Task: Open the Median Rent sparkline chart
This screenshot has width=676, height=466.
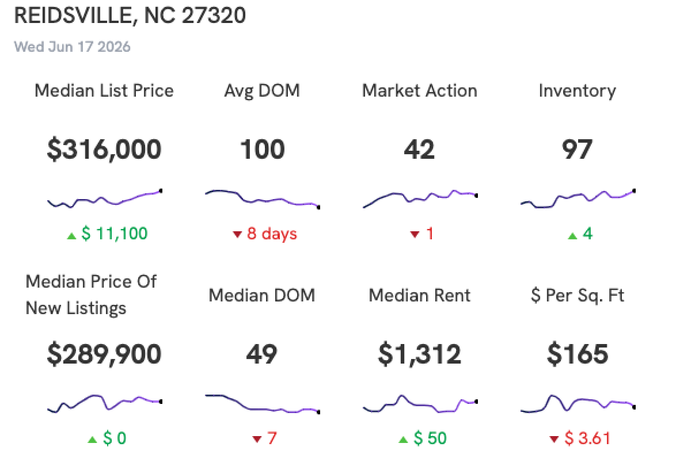Action: pyautogui.click(x=420, y=403)
